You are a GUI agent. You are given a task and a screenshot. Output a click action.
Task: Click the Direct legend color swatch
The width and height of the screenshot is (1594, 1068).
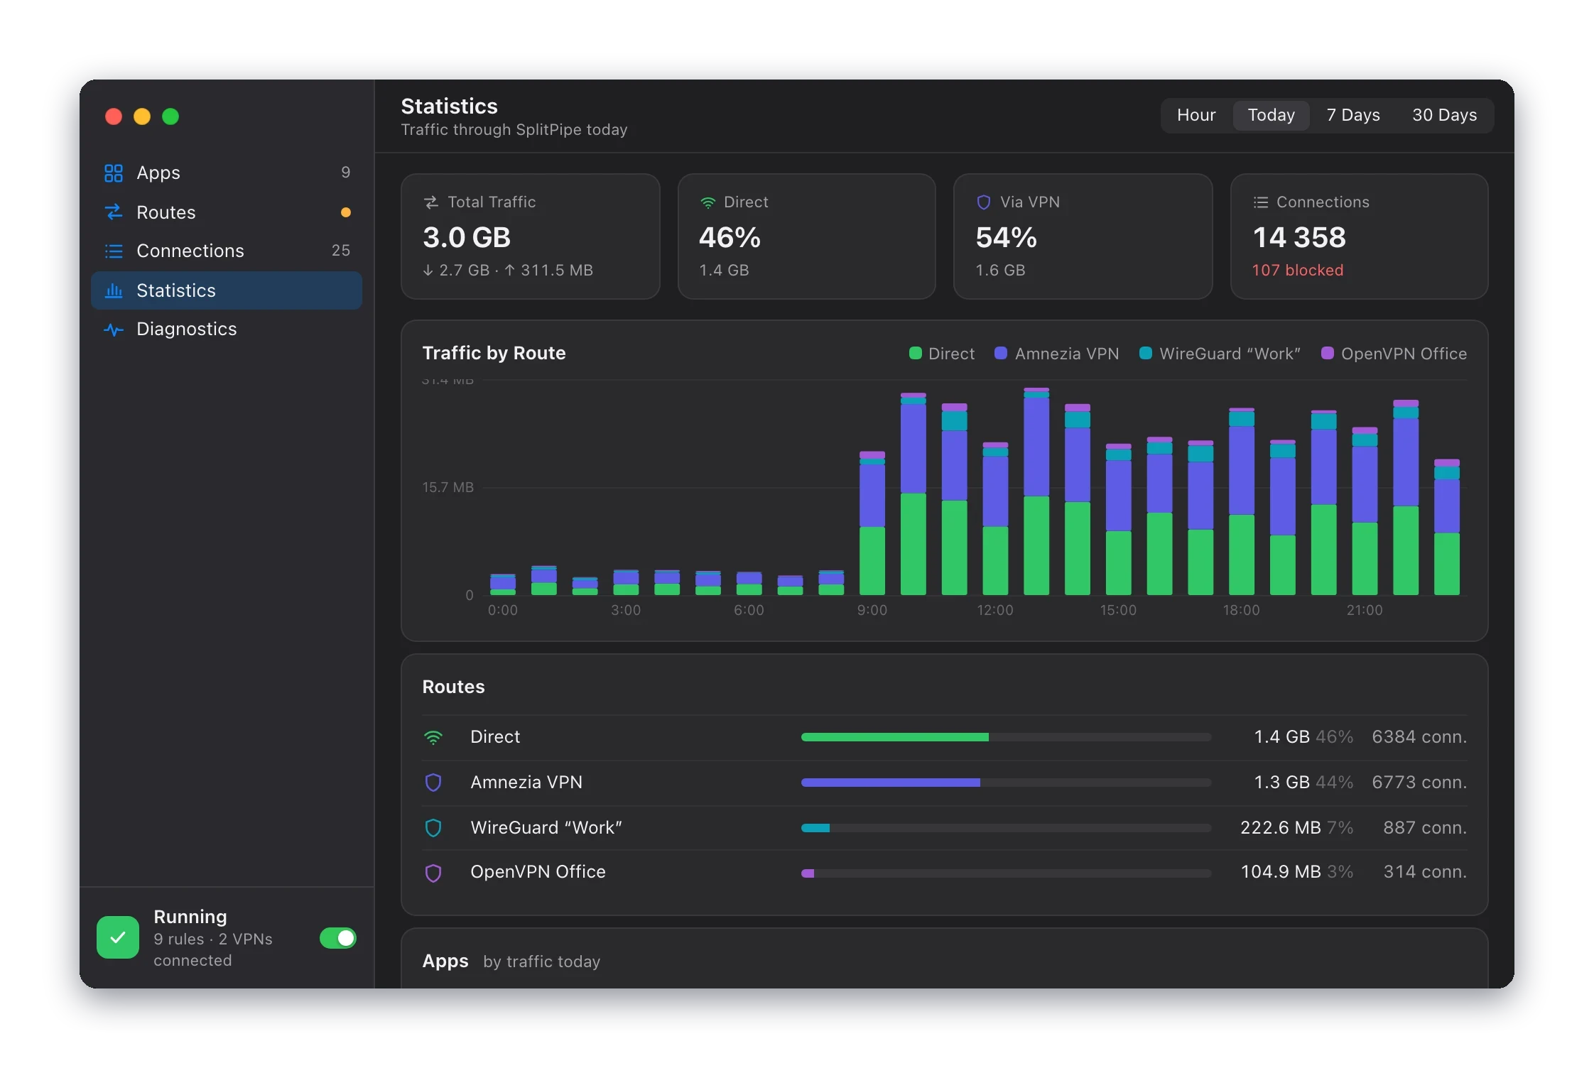click(x=916, y=353)
